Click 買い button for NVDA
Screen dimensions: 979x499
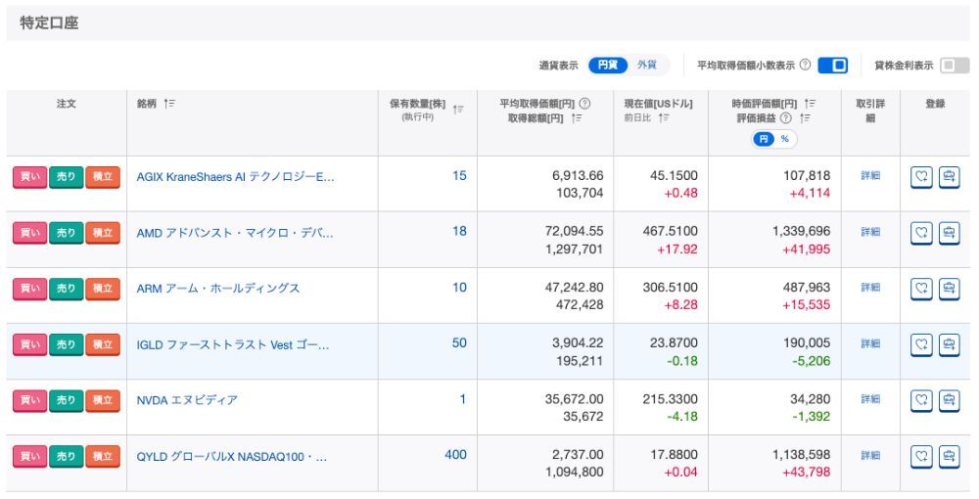[30, 400]
